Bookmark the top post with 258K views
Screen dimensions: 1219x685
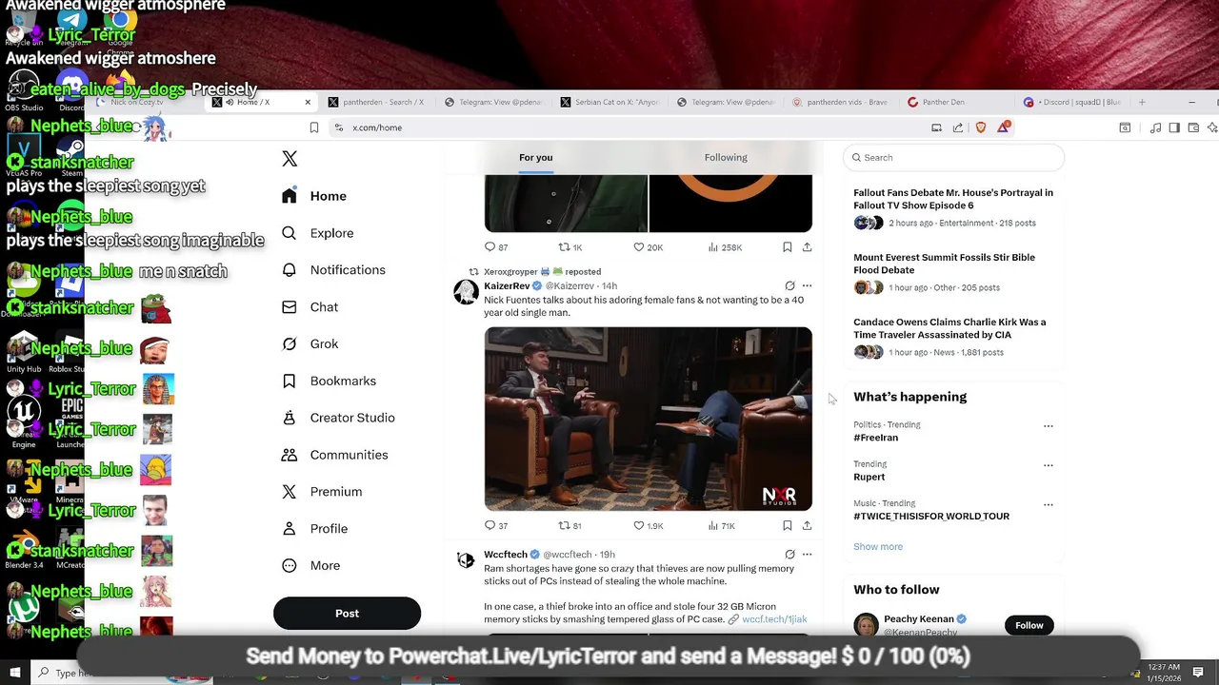click(787, 247)
